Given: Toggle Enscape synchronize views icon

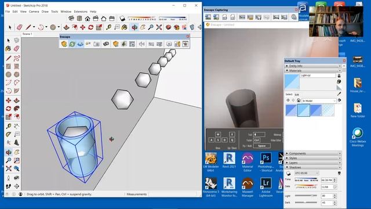Looking at the screenshot, I should pyautogui.click(x=81, y=44).
